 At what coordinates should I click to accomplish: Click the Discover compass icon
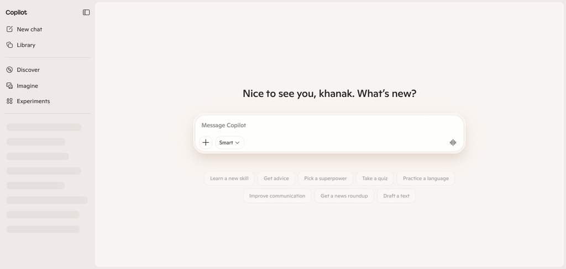tap(10, 70)
